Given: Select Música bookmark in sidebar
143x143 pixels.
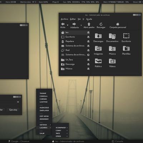Looking at the screenshot, I should click(x=75, y=69).
